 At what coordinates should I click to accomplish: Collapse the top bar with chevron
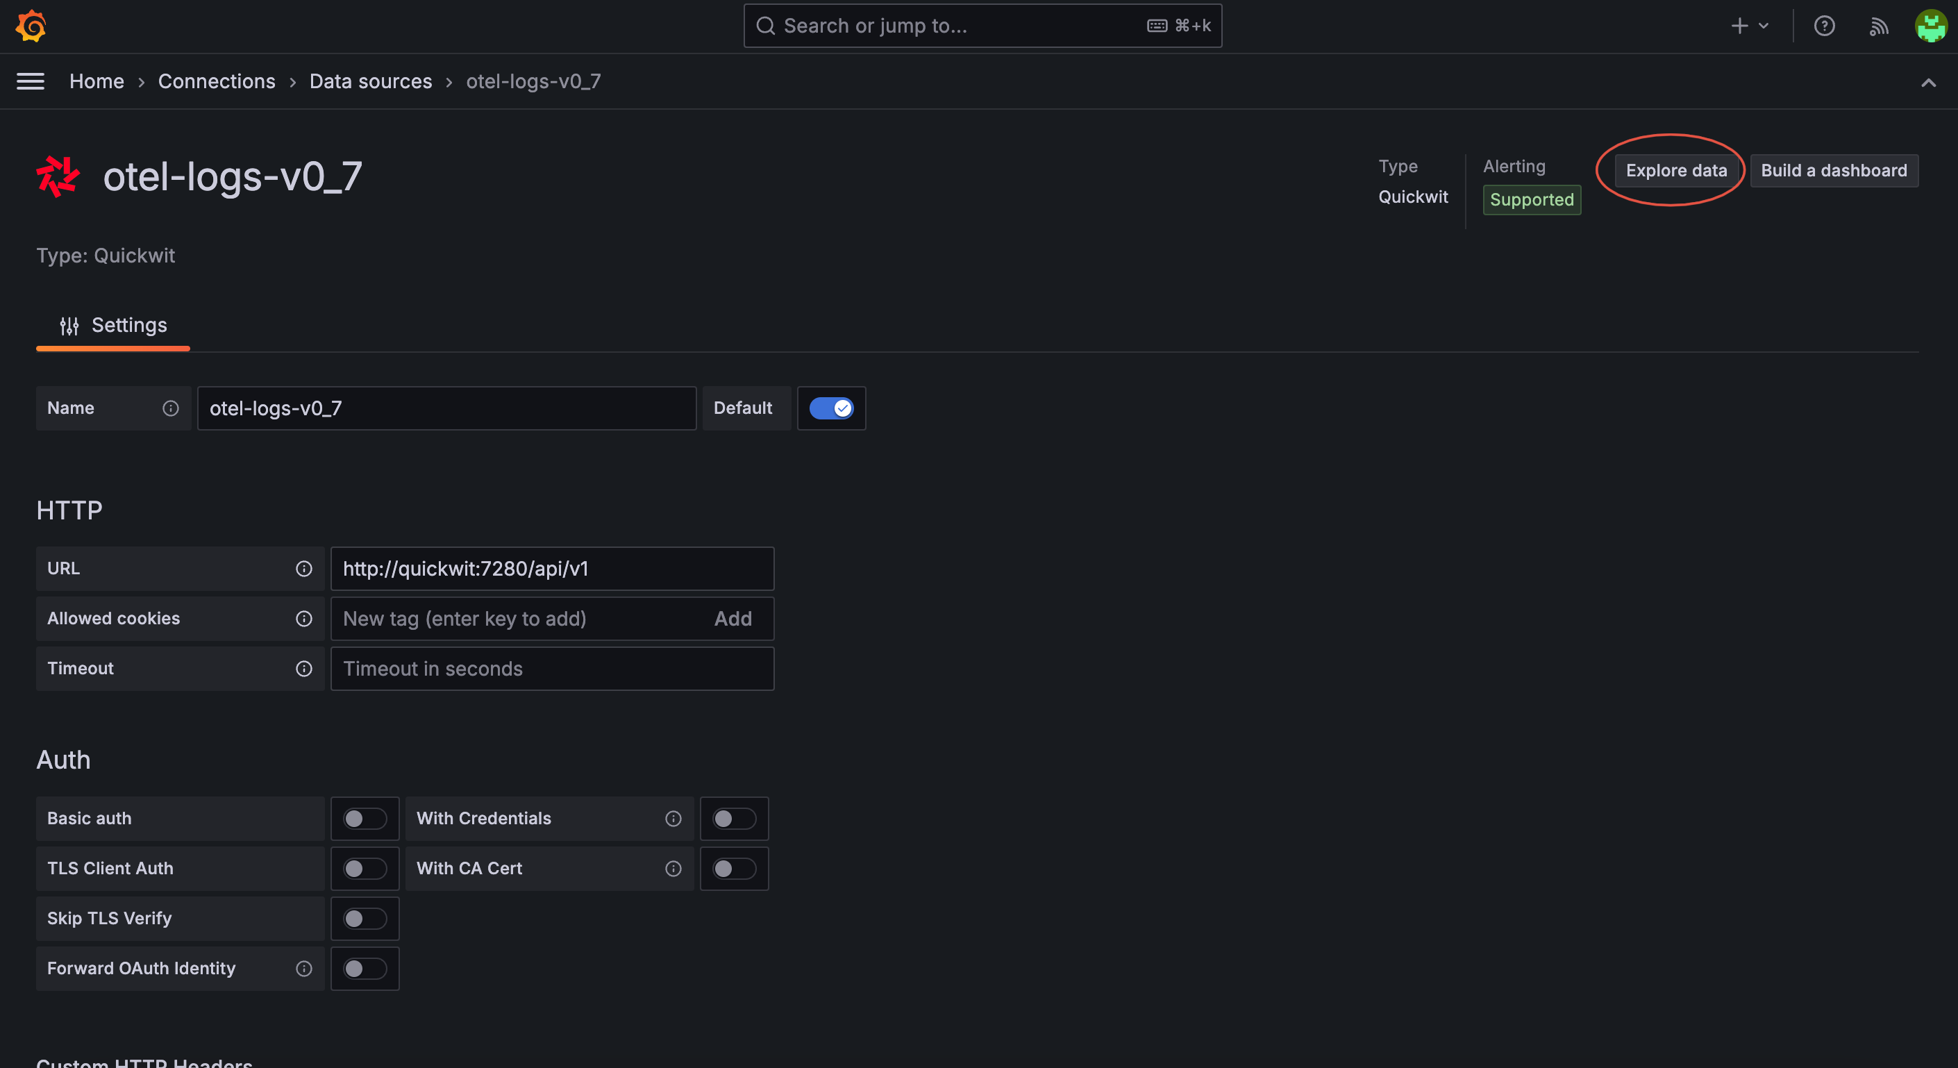click(1928, 83)
